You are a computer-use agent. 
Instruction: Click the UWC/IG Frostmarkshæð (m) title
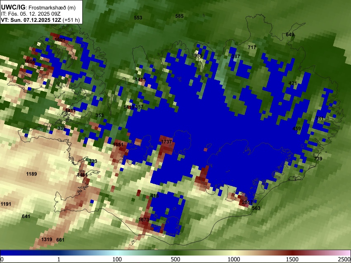pos(38,7)
